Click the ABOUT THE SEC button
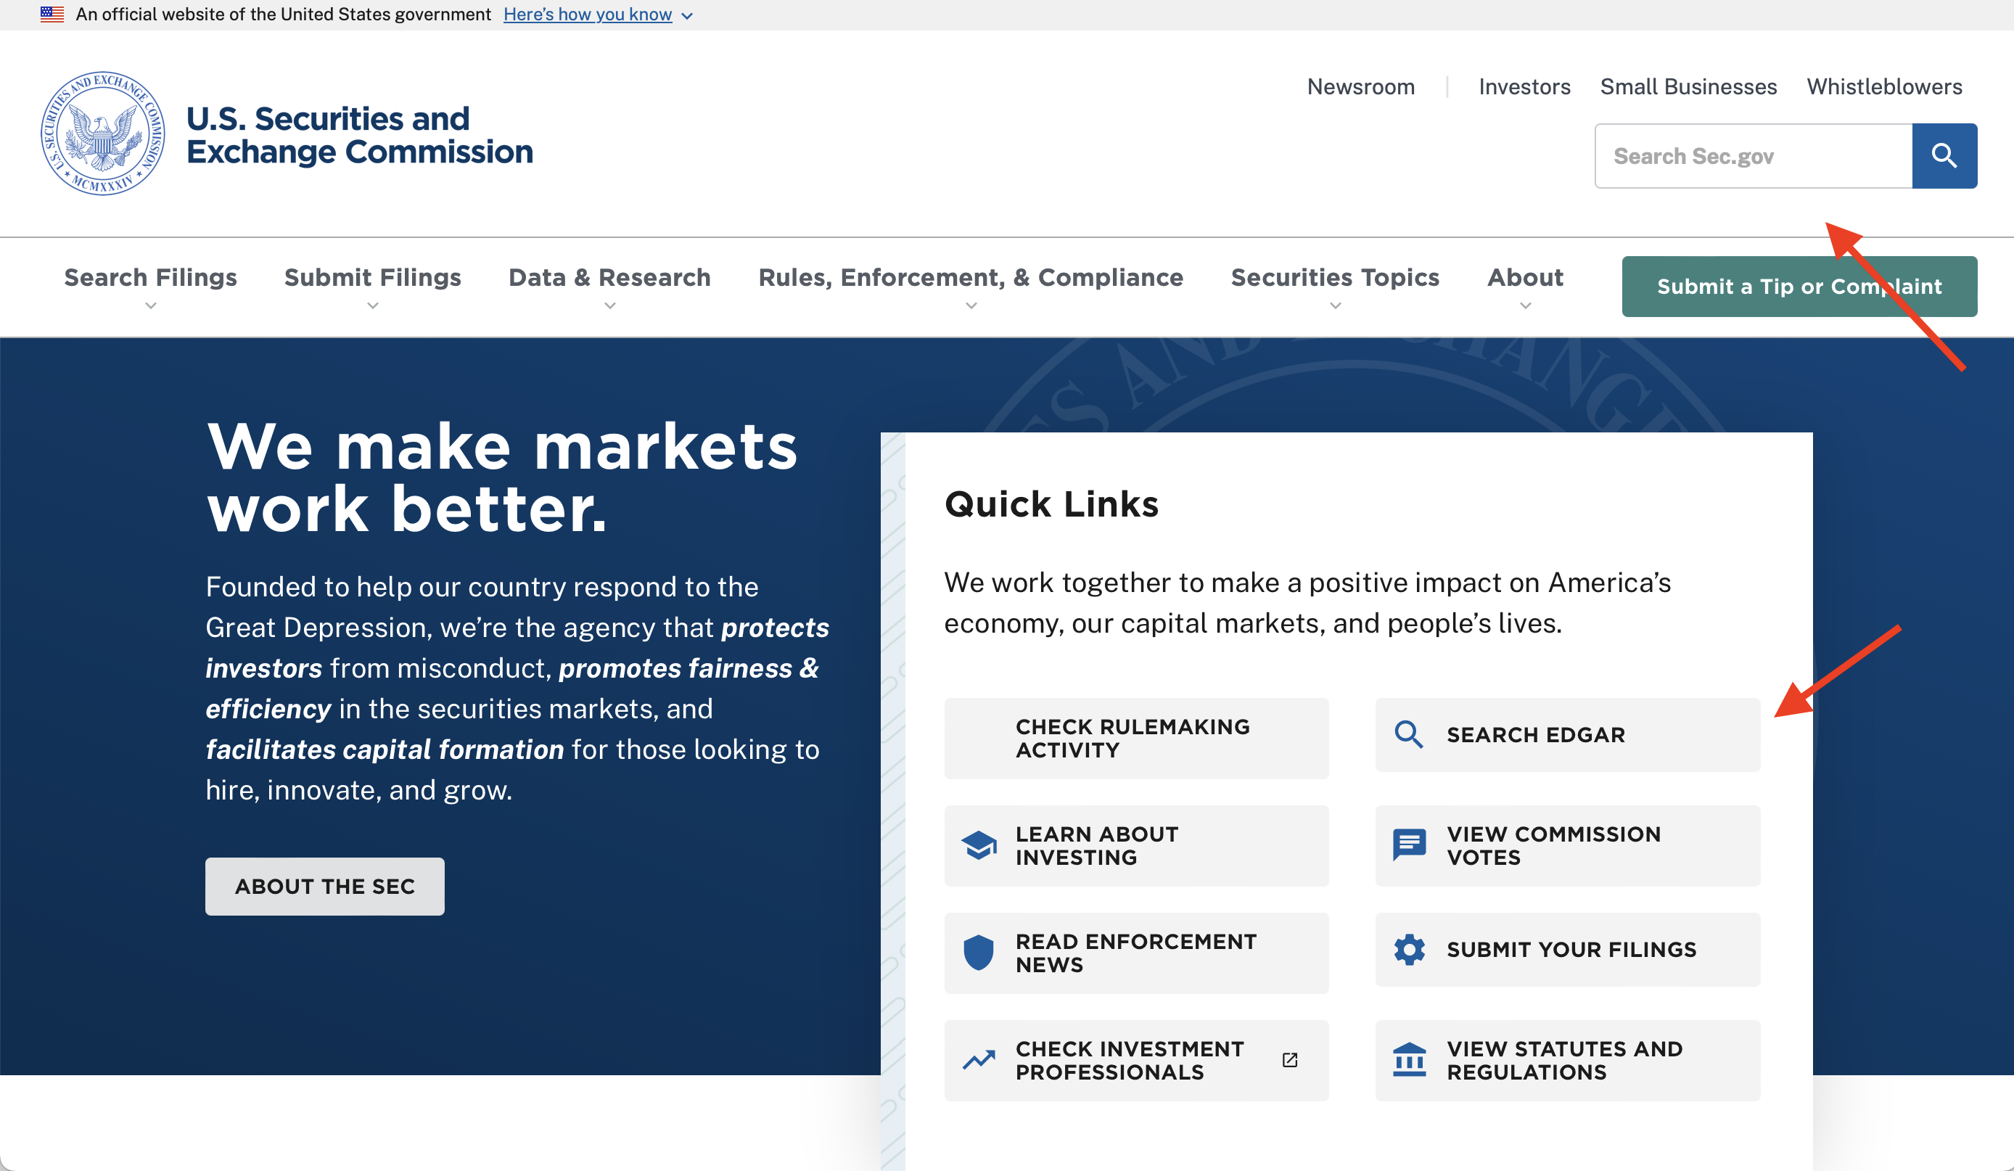This screenshot has height=1171, width=2014. click(324, 886)
